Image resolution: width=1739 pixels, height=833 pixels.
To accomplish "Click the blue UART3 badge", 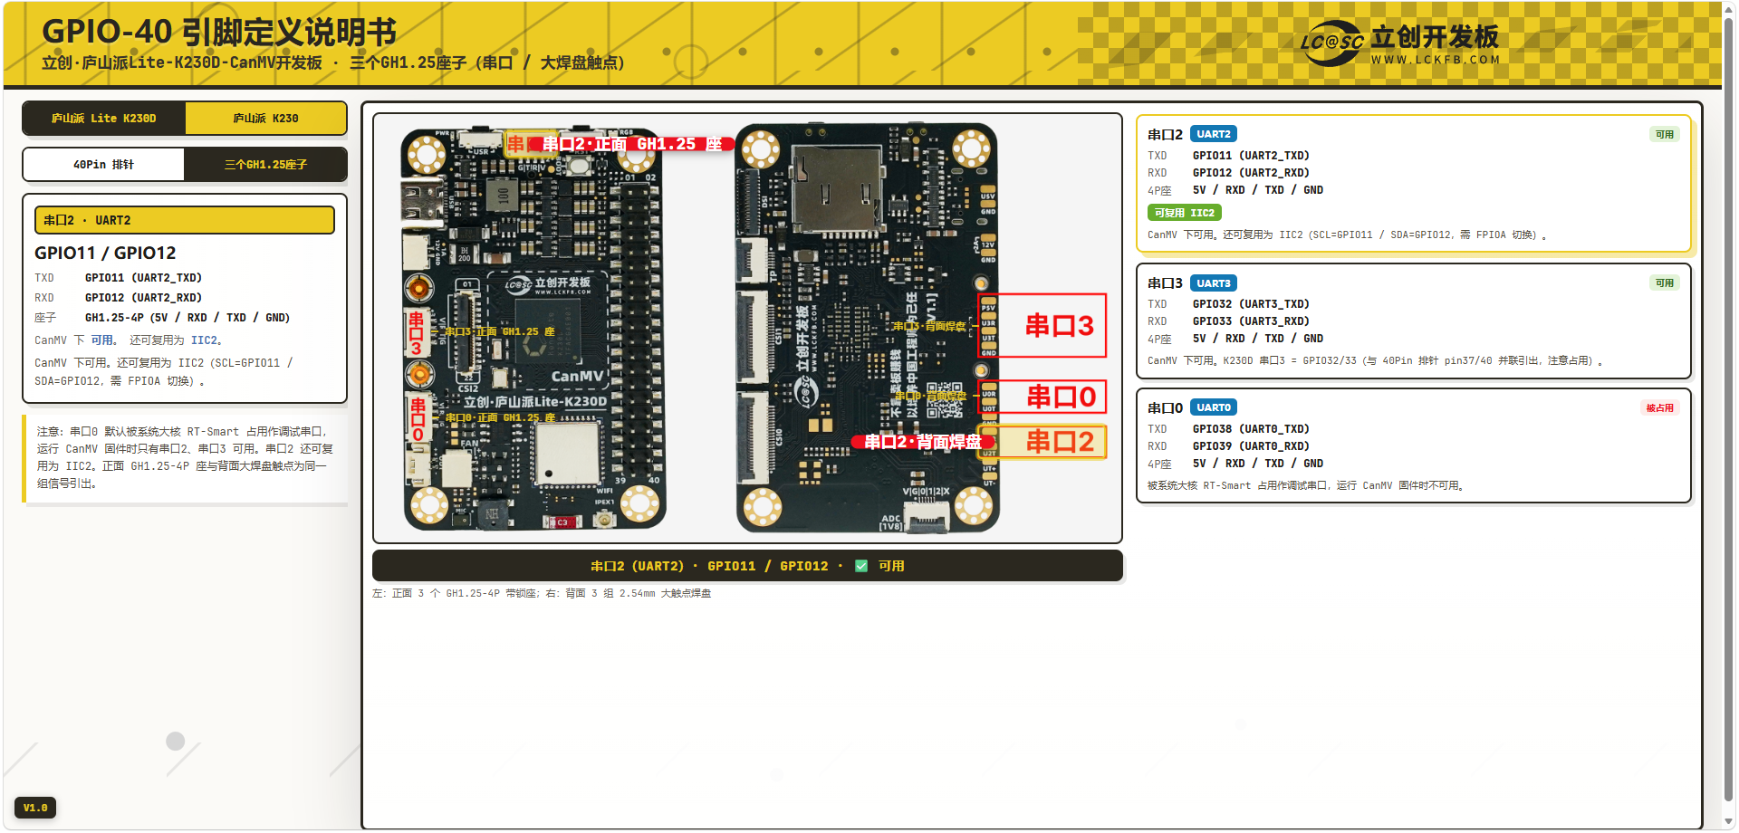I will coord(1214,283).
